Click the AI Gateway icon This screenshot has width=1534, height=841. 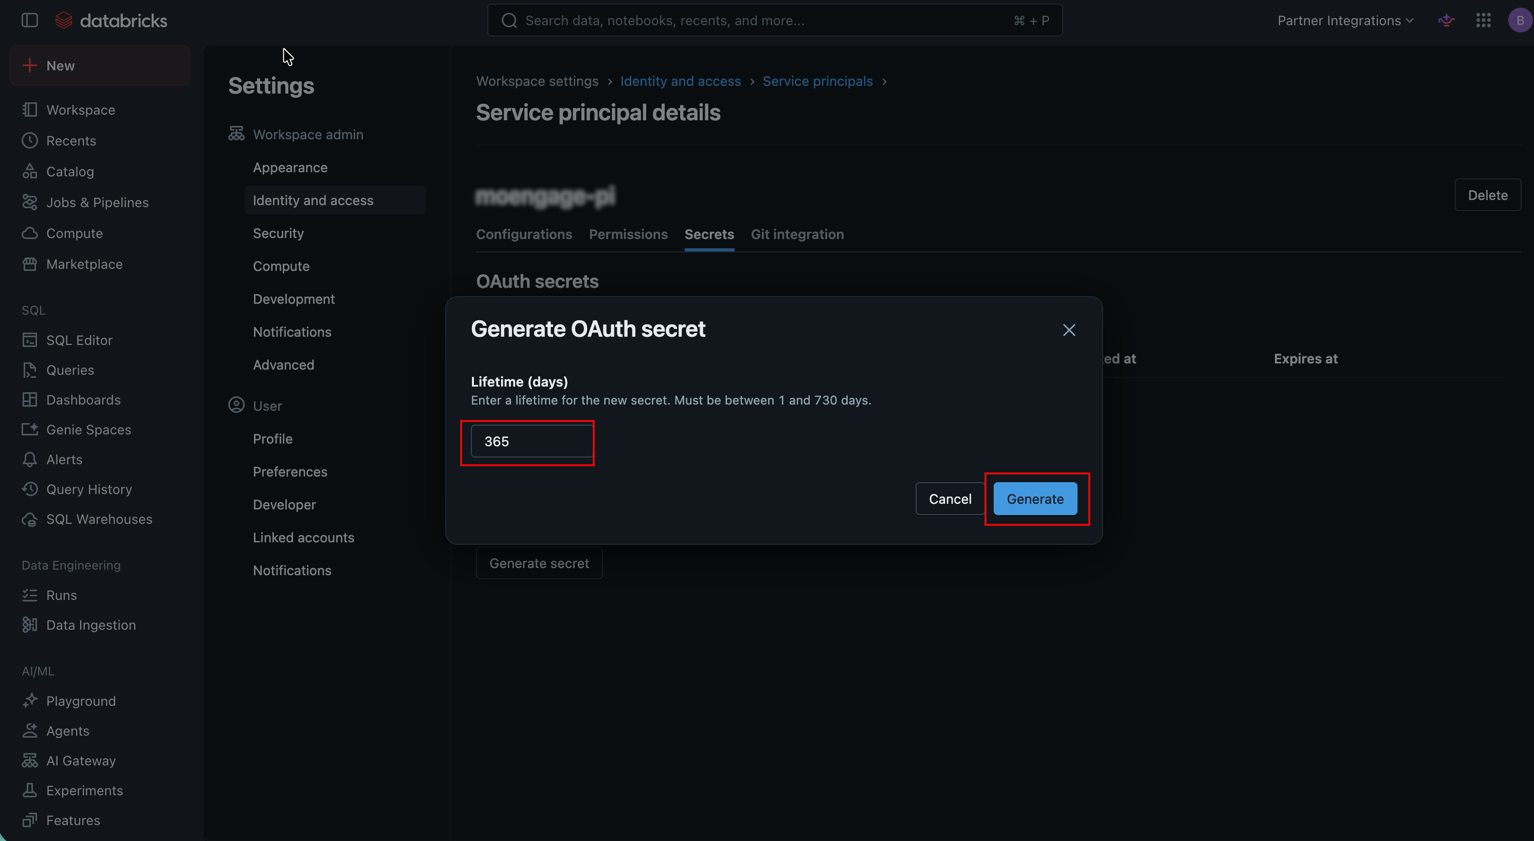[x=30, y=761]
